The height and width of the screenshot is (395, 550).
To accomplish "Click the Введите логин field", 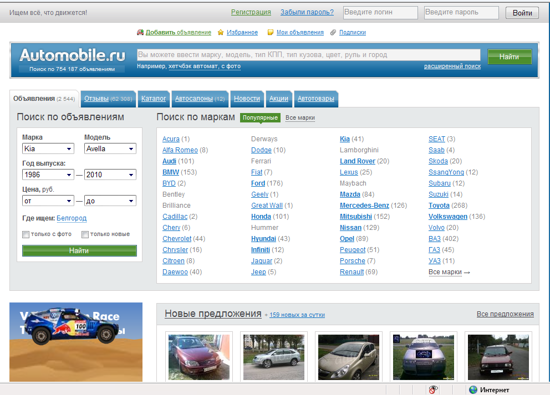I will [380, 13].
